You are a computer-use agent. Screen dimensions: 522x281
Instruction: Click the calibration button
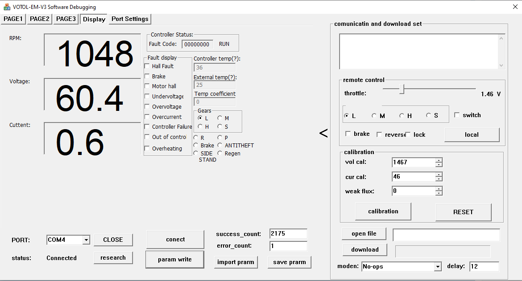click(x=383, y=212)
